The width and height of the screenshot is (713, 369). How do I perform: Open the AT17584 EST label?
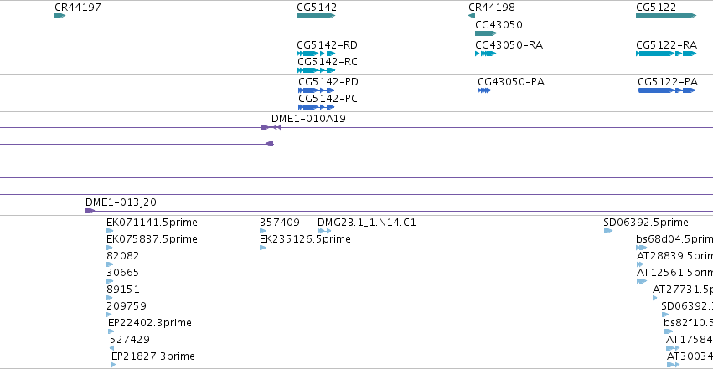click(x=690, y=340)
